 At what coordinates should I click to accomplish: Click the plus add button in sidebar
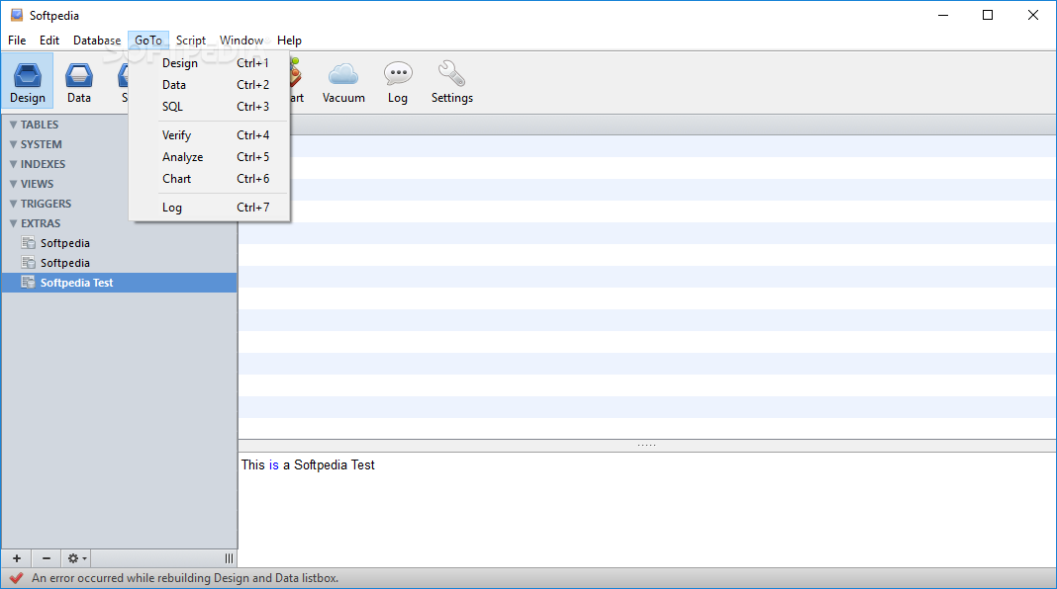click(17, 558)
